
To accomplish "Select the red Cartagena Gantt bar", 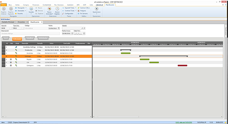I will pos(182,66).
